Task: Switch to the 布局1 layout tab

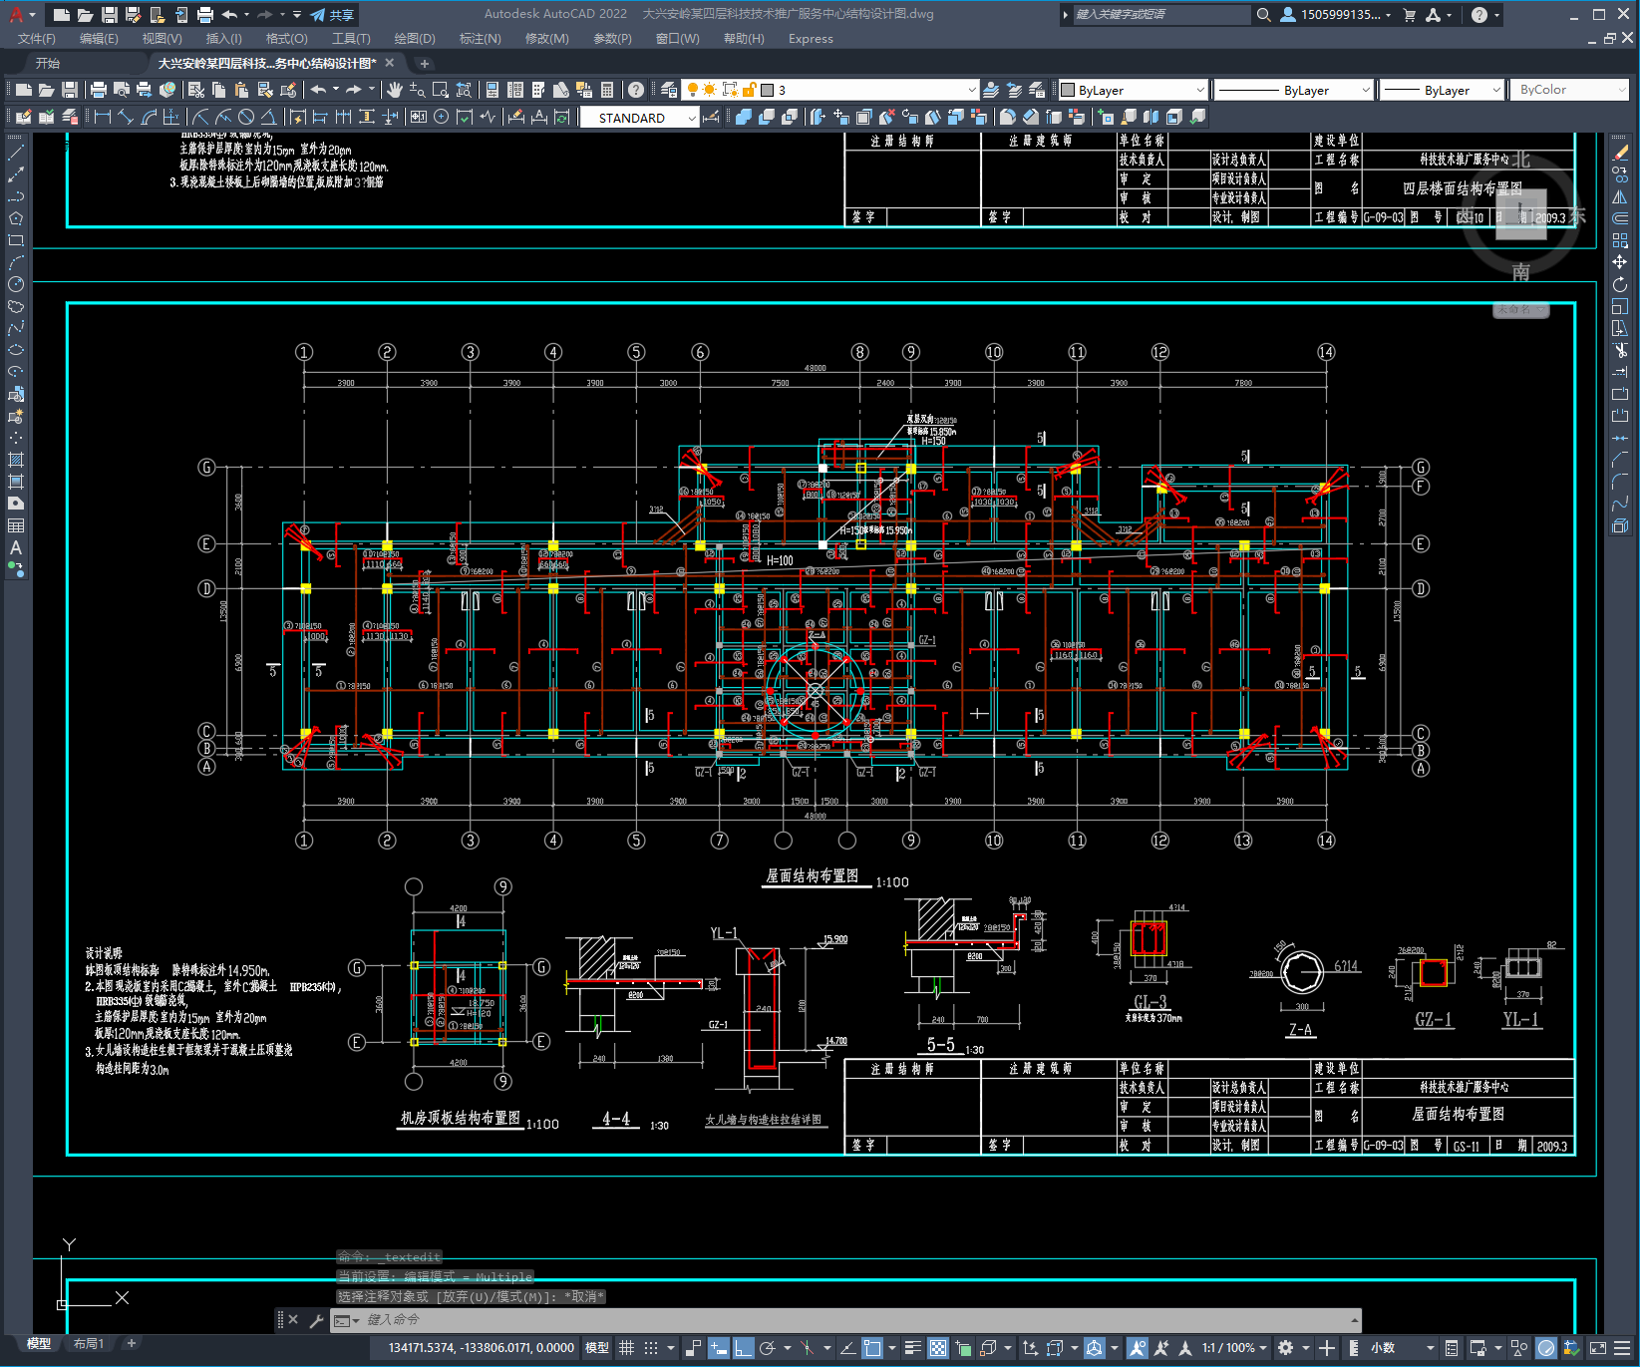Action: (89, 1344)
